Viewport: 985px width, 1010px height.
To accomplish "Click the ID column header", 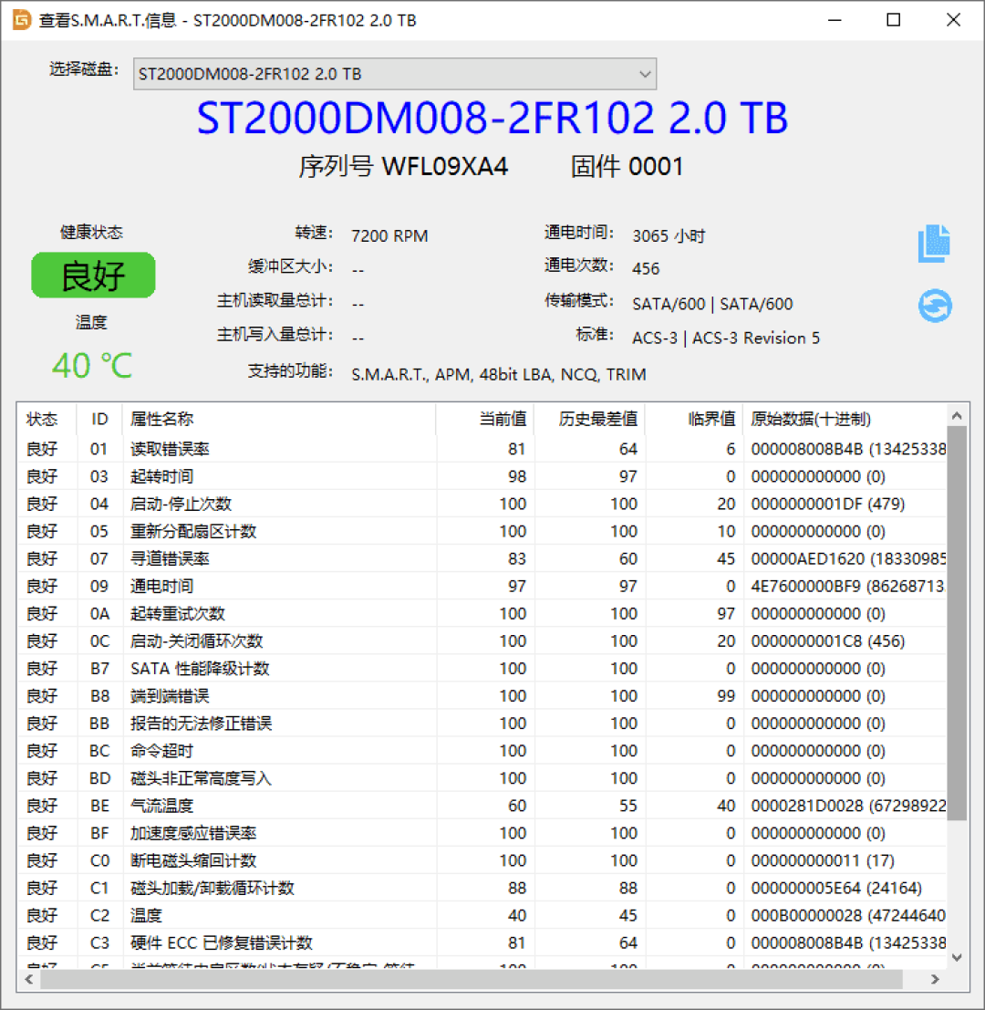I will pos(99,420).
